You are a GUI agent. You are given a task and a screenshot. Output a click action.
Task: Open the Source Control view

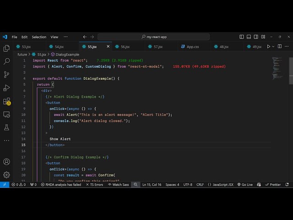tap(6, 74)
